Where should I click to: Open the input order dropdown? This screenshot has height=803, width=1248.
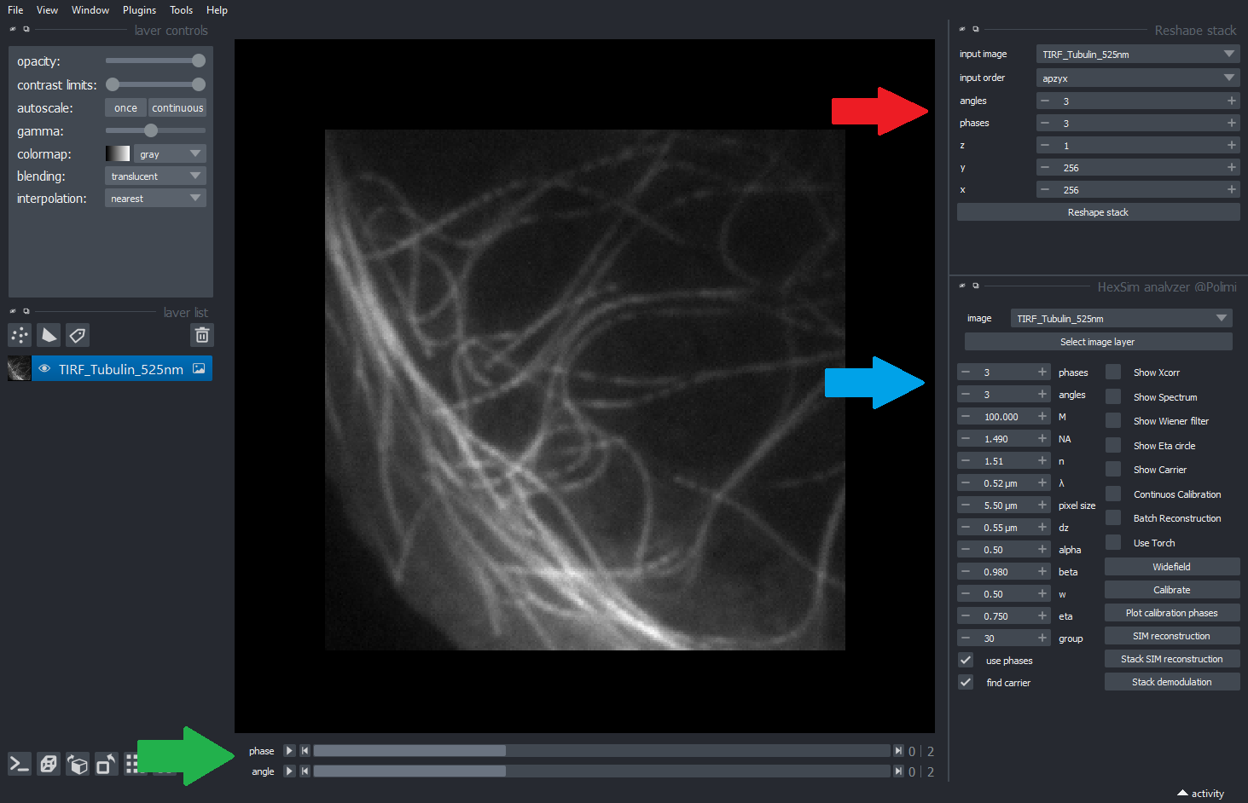point(1137,78)
